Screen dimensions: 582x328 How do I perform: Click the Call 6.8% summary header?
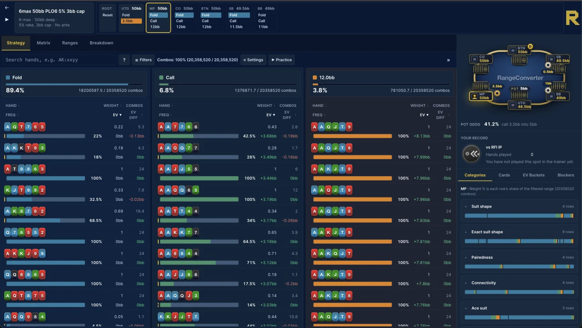(228, 84)
